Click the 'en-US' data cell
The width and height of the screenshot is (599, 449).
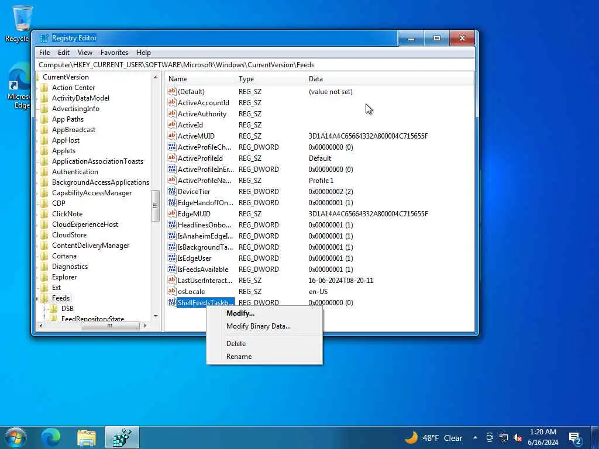318,291
